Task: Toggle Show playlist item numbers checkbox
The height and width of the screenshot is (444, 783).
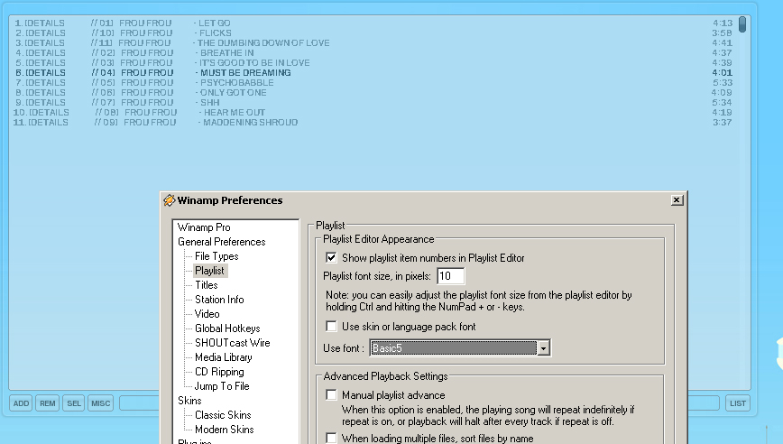Action: [331, 258]
